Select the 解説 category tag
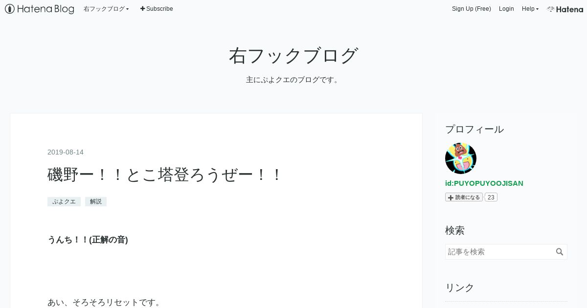 coord(96,201)
